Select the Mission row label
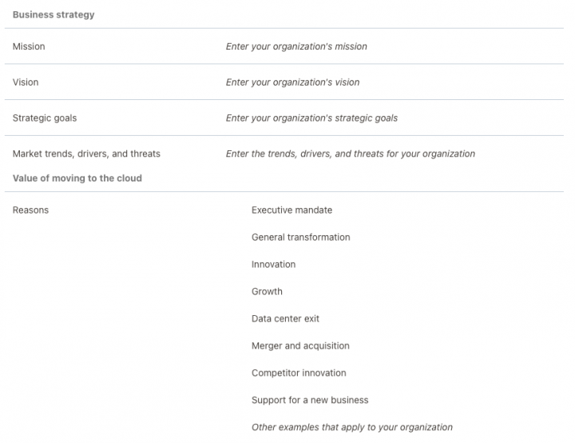This screenshot has height=443, width=575. coord(29,46)
